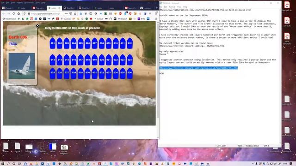Toggle the Firefox sidebar icon
Image resolution: width=296 pixels, height=166 pixels.
click(91, 13)
